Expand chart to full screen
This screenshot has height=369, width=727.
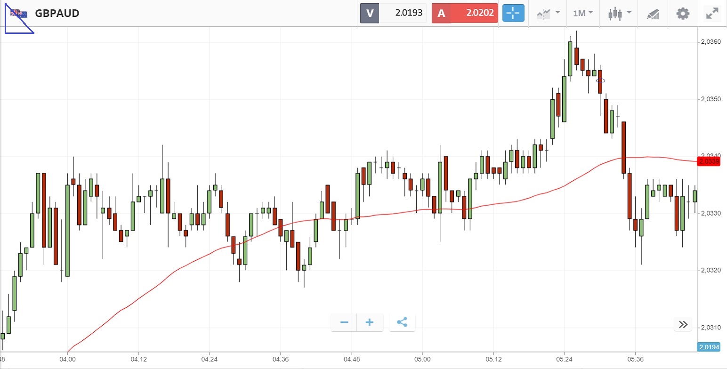[x=711, y=14]
